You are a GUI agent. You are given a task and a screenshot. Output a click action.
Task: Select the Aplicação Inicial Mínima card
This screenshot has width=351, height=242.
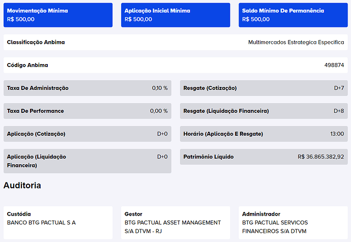pyautogui.click(x=175, y=15)
